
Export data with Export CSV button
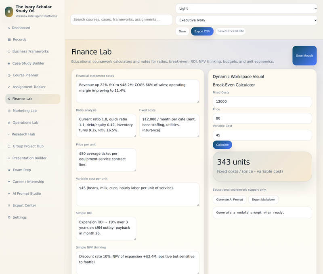[202, 32]
